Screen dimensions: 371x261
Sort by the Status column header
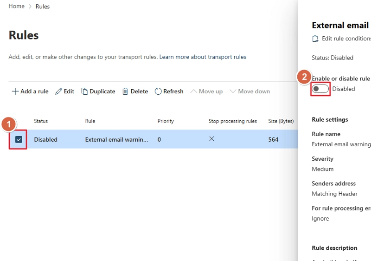pyautogui.click(x=41, y=121)
